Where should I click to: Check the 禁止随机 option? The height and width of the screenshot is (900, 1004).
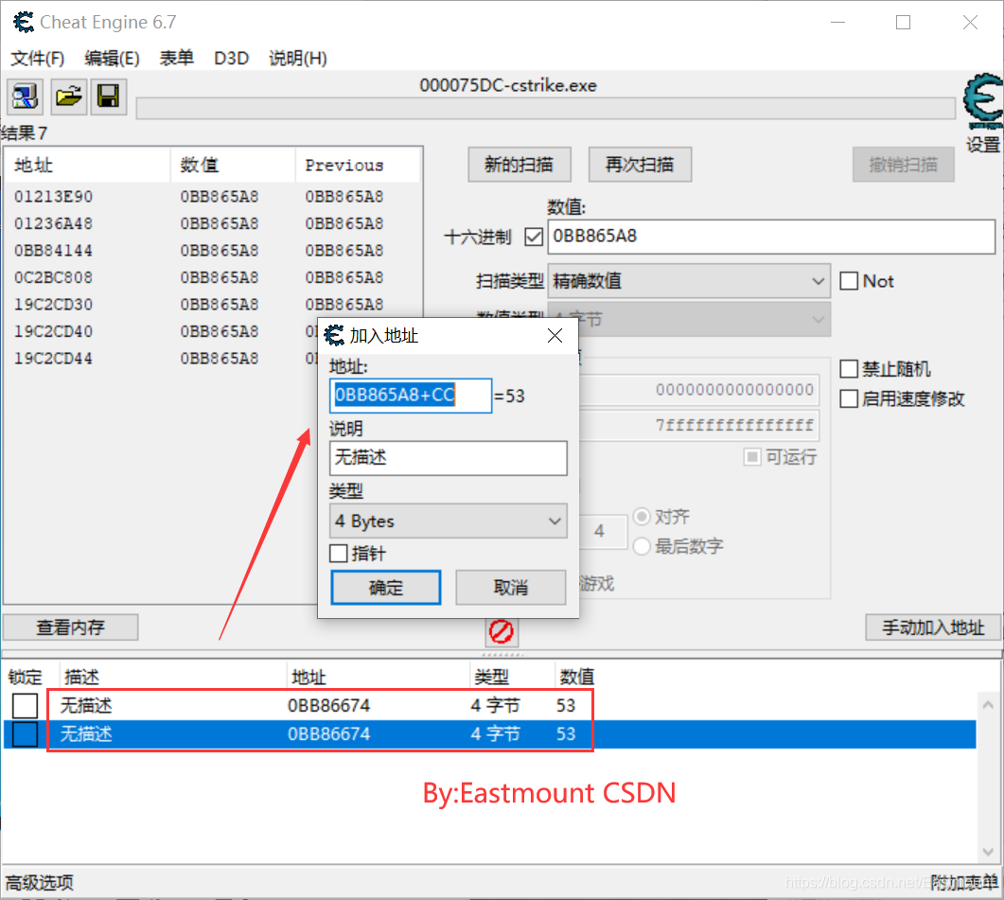[x=849, y=369]
